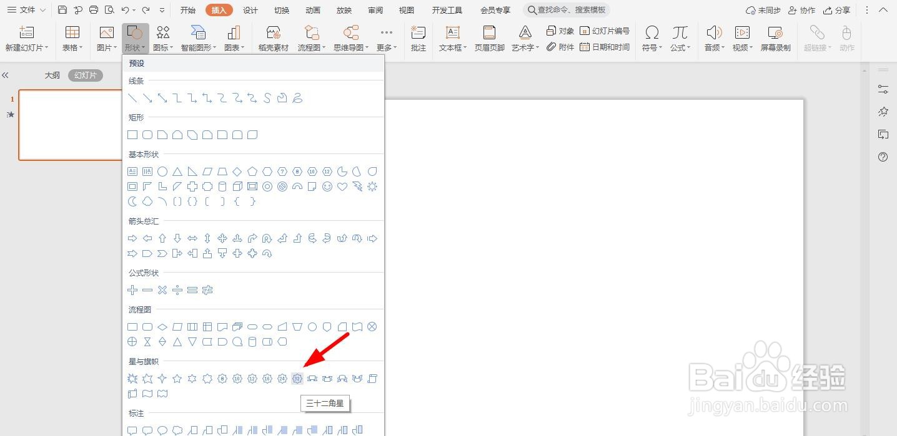Open the 图表 chart dropdown

(x=234, y=39)
